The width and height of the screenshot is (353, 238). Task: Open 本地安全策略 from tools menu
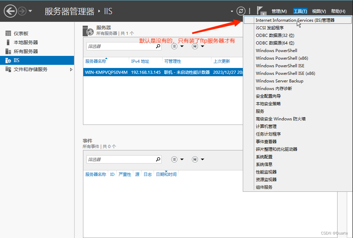click(298, 104)
